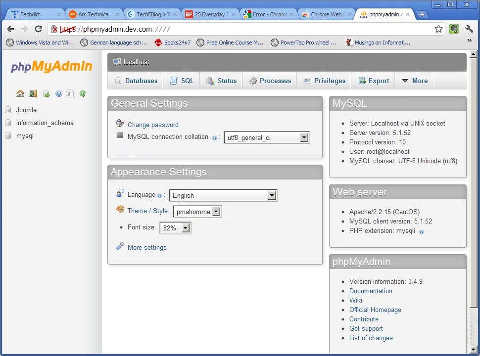The width and height of the screenshot is (480, 356).
Task: Open the query window icon in sidebar
Action: [46, 94]
